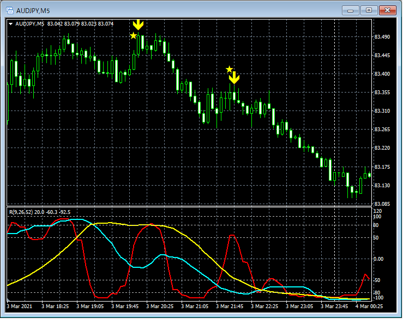Screen dimensions: 403x319
Task: Click the chart window icon in the title bar
Action: tap(10, 10)
